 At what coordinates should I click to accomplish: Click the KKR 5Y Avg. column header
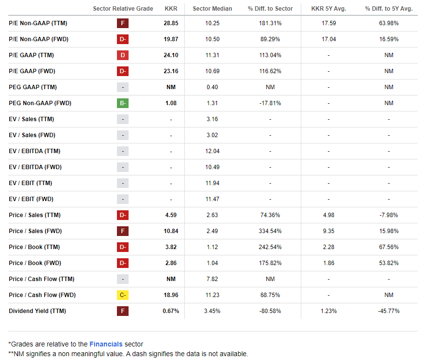(x=328, y=9)
